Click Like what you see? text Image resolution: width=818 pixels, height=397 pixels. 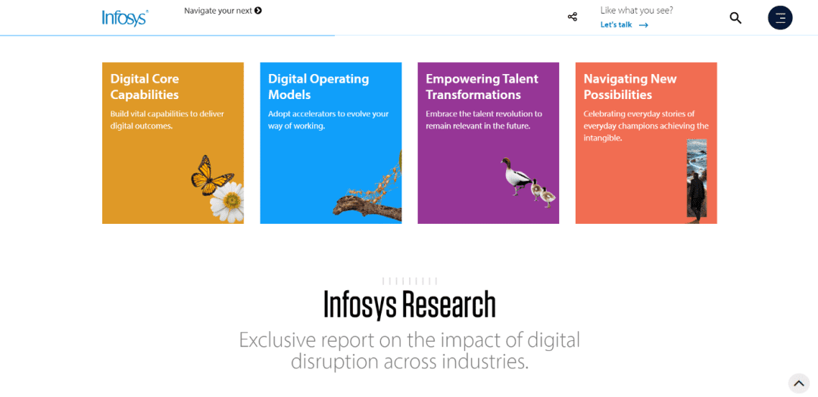[x=636, y=10]
